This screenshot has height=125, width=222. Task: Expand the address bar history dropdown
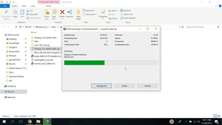(180, 27)
